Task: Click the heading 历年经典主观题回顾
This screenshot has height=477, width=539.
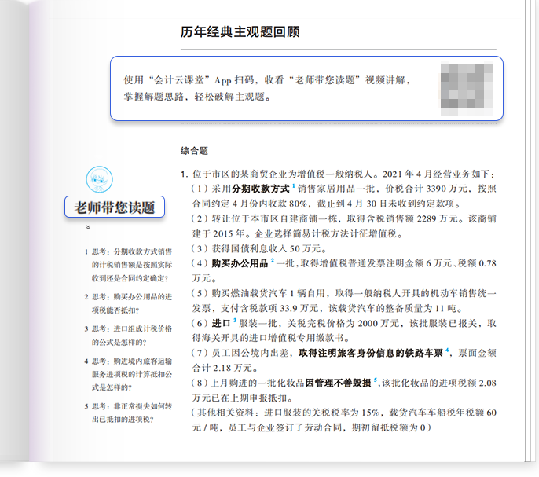Action: 240,32
